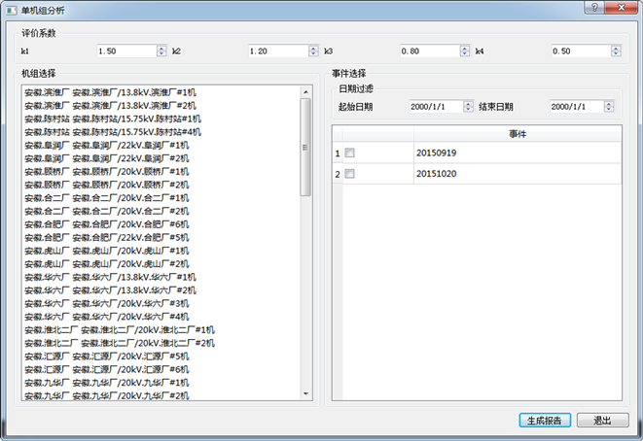
Task: Click the unit list vertical scrollbar
Action: coord(305,146)
